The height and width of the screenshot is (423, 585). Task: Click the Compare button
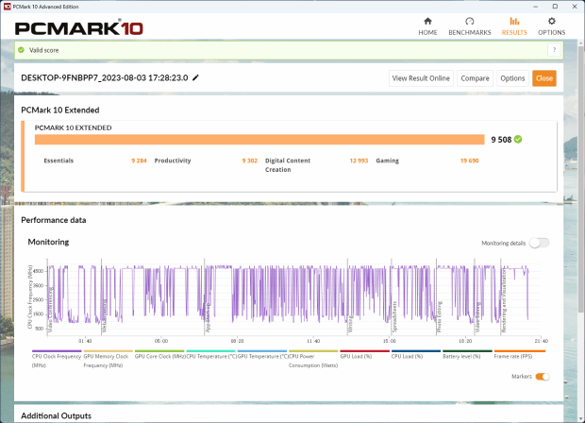pos(475,78)
